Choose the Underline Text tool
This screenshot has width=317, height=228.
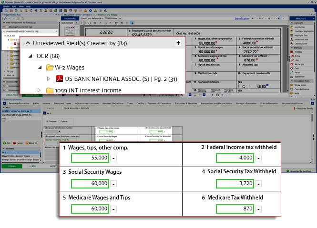click(300, 39)
